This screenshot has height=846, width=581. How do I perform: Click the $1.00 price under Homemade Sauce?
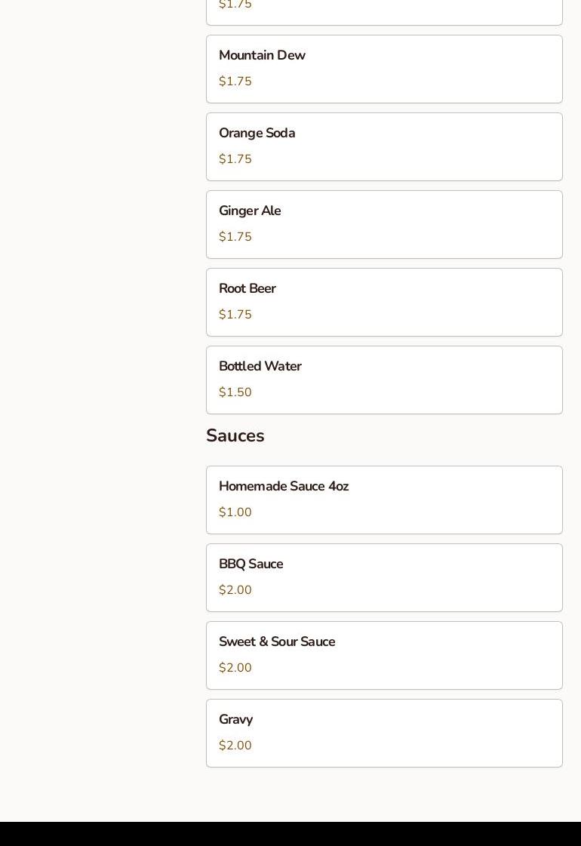pyautogui.click(x=235, y=512)
